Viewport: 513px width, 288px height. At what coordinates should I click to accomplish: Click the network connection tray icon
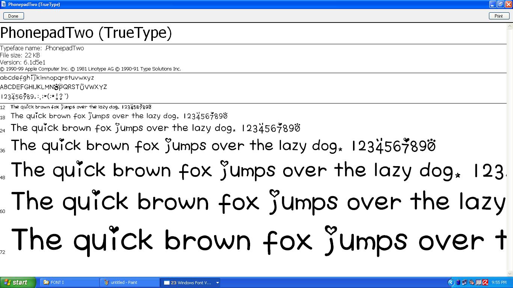[x=465, y=282]
